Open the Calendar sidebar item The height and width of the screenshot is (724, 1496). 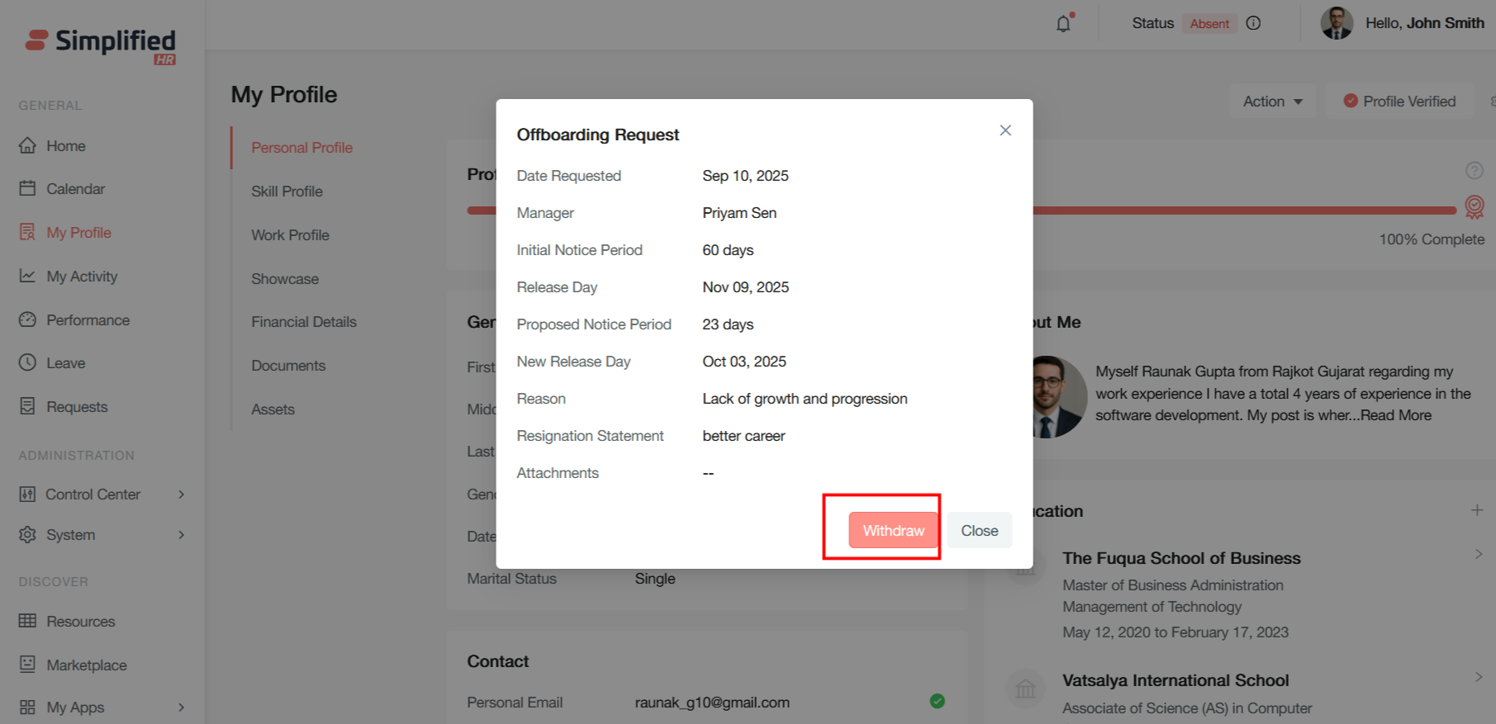coord(75,189)
